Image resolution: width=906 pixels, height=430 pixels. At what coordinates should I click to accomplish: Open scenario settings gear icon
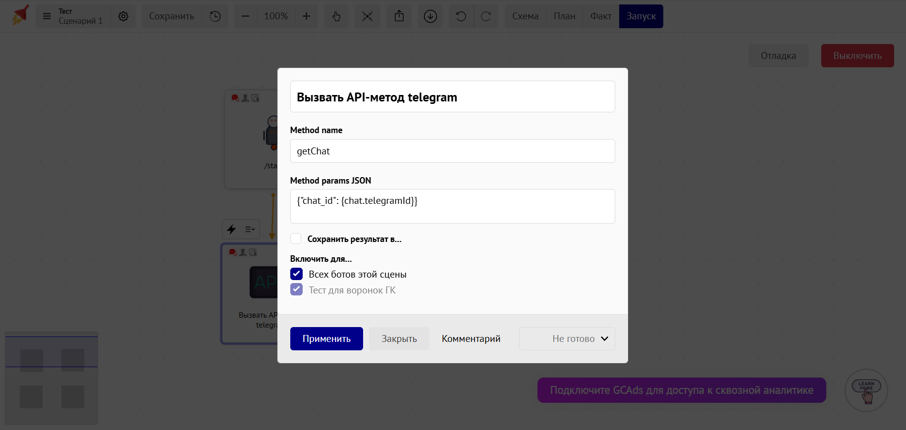tap(123, 16)
